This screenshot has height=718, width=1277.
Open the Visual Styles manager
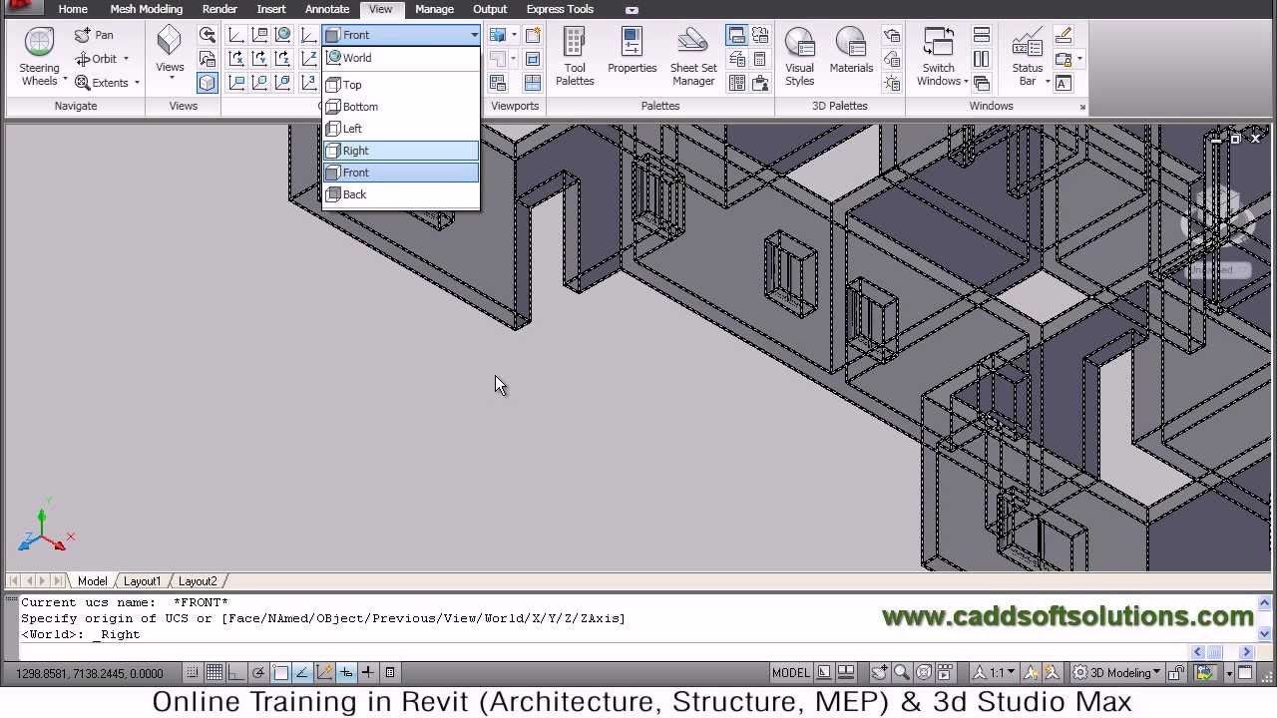tap(799, 57)
